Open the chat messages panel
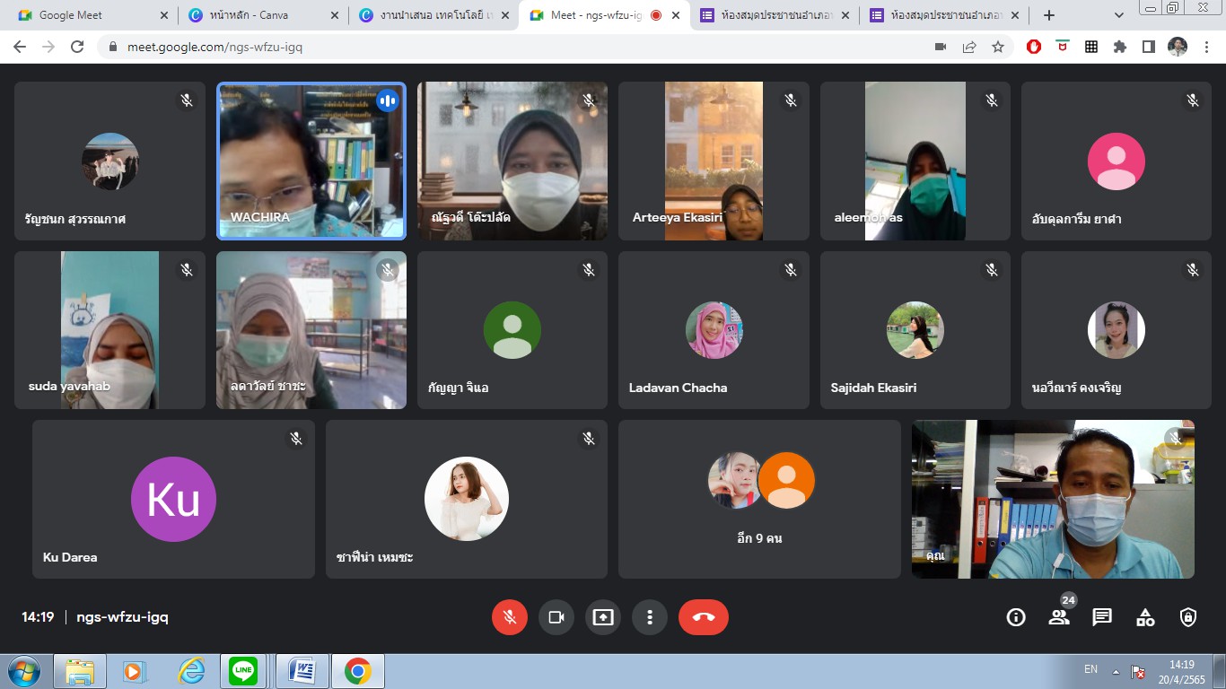 [1102, 617]
